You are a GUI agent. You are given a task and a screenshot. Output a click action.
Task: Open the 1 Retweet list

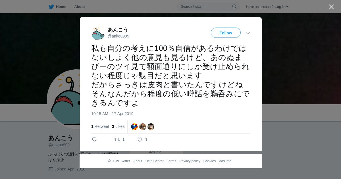click(100, 126)
